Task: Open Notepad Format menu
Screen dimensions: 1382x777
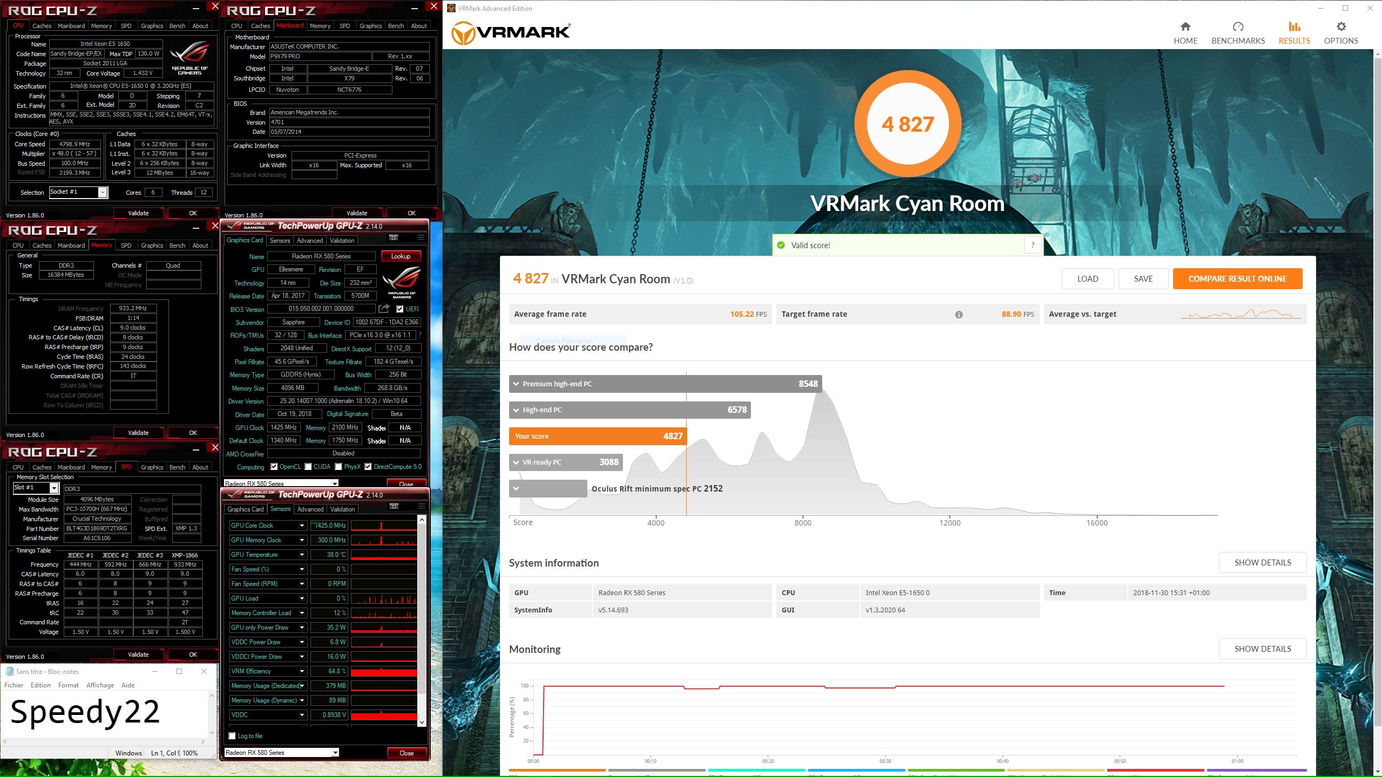Action: (69, 685)
